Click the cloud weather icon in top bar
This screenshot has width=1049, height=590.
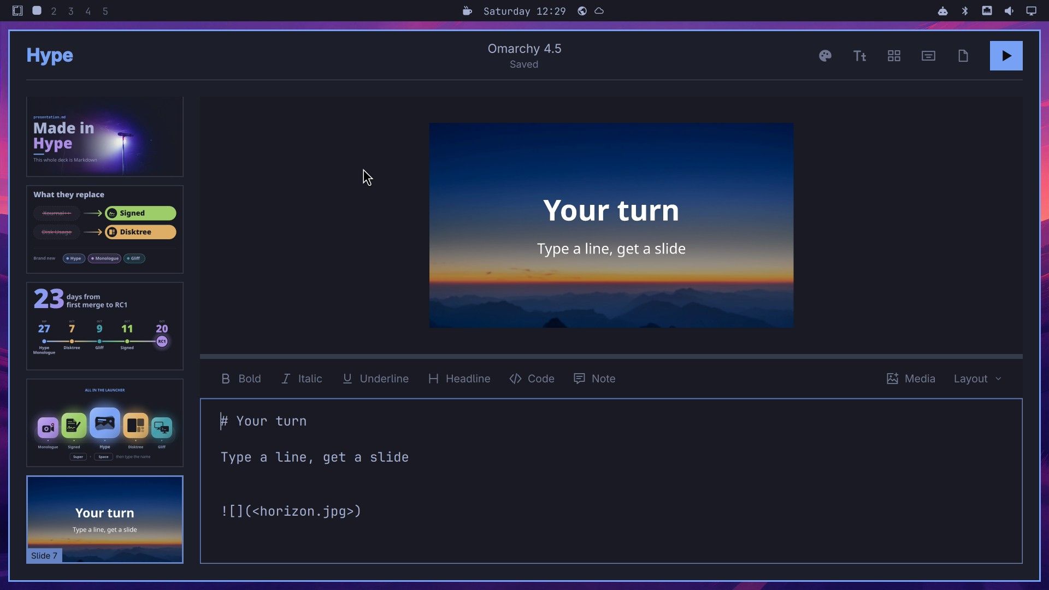(599, 11)
